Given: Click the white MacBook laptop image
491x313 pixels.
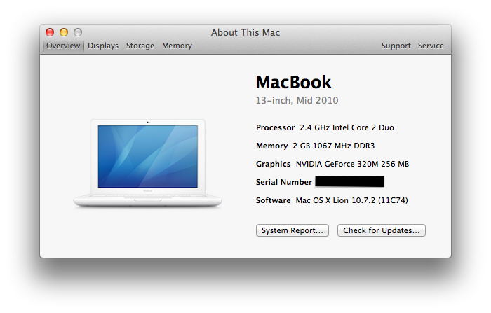Looking at the screenshot, I should pyautogui.click(x=148, y=163).
